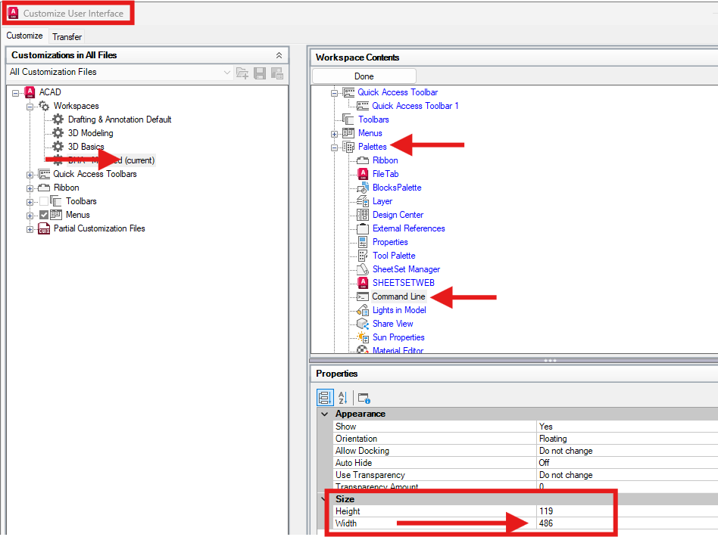Collapse the Customizations in All Files pane
The image size is (718, 537).
click(279, 55)
